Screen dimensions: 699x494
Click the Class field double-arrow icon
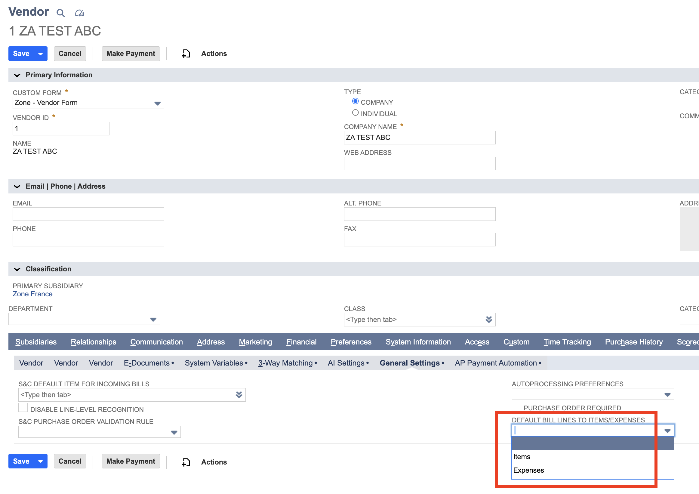tap(489, 320)
